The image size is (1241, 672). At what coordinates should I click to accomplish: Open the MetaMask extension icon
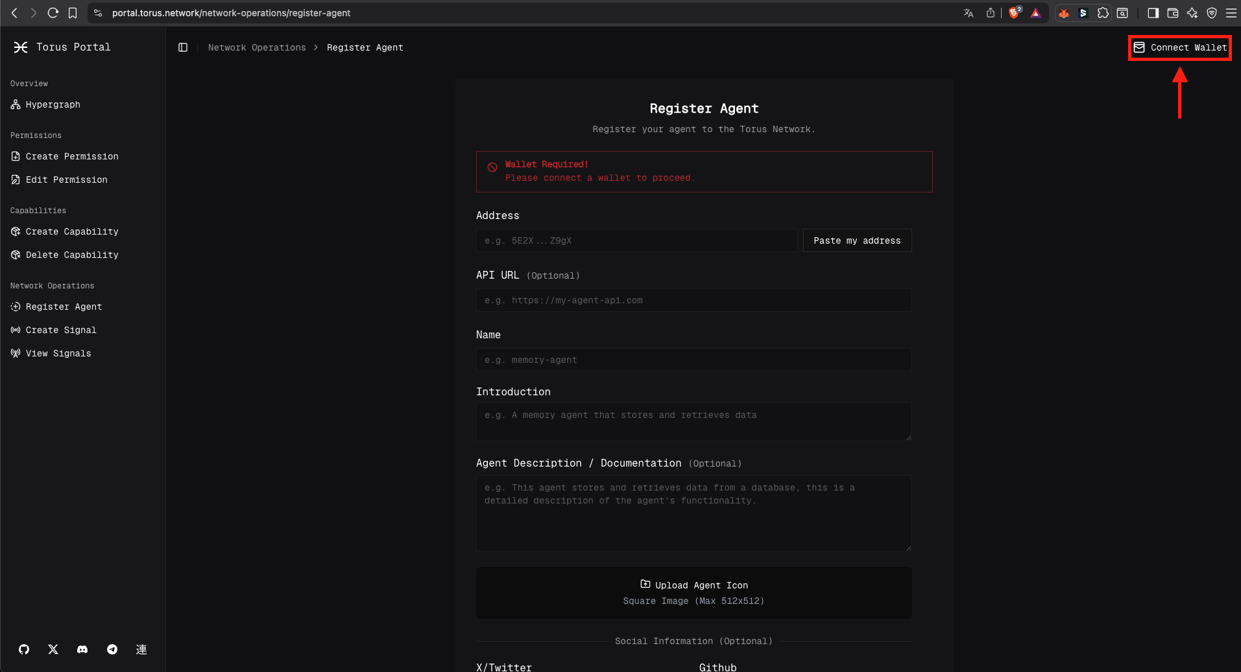[x=1064, y=12]
